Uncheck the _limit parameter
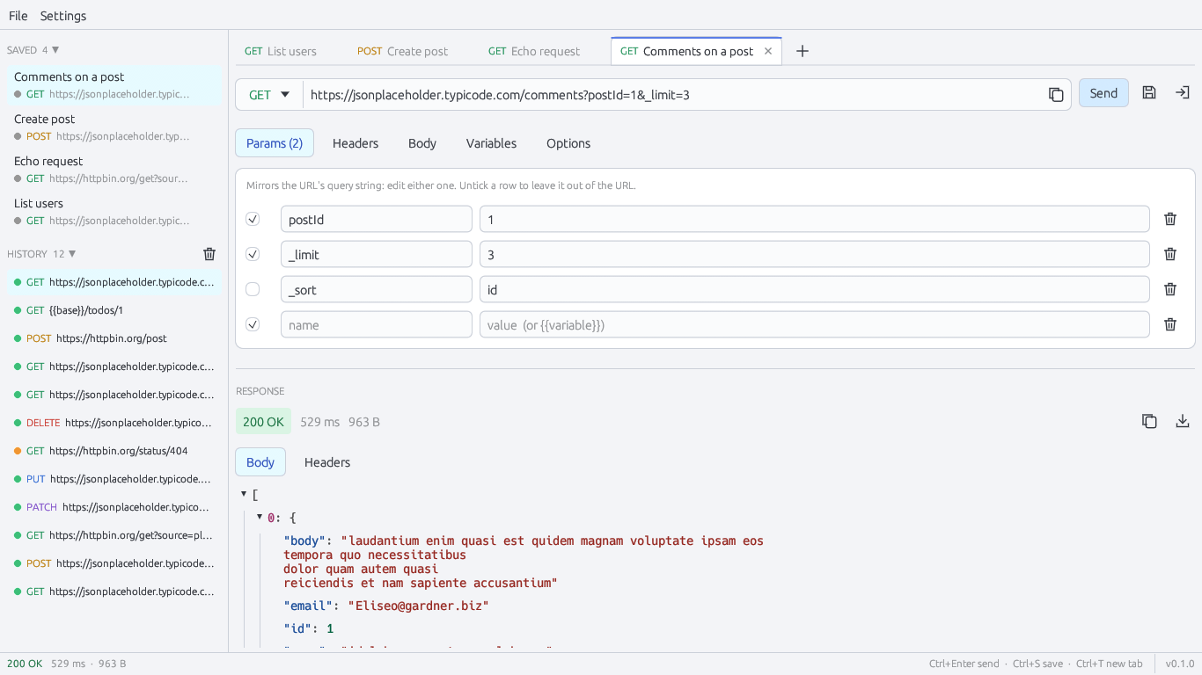The image size is (1202, 675). [253, 254]
